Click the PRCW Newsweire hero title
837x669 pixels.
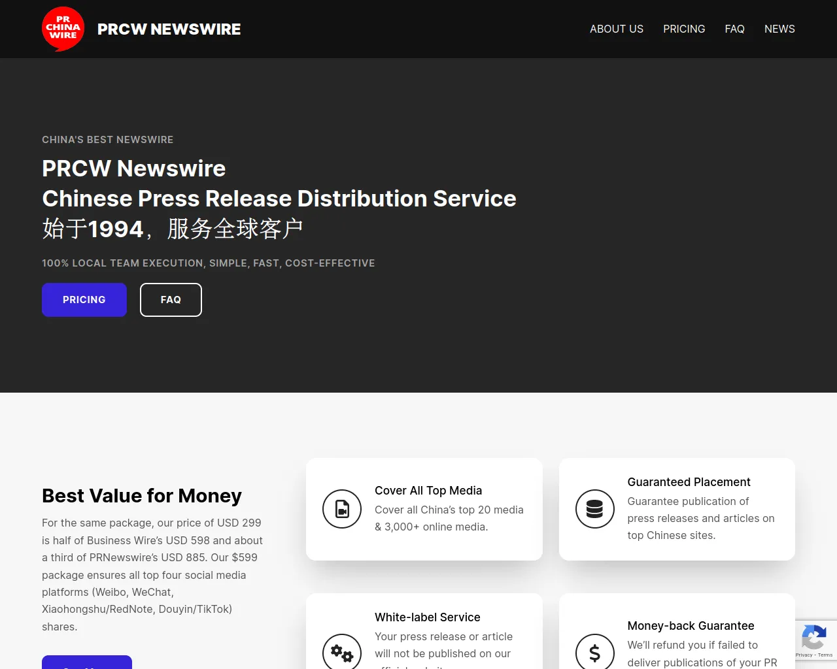pos(134,169)
